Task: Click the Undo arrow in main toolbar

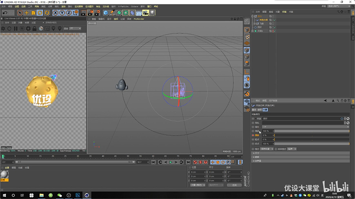Action: 5,13
